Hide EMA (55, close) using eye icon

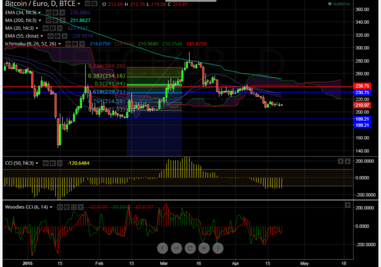50,36
